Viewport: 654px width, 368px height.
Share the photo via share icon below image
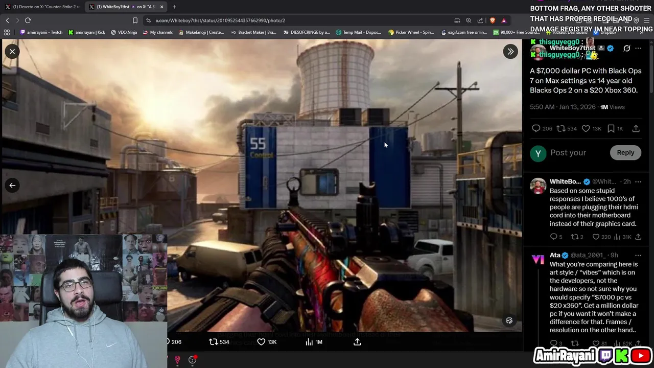point(357,342)
